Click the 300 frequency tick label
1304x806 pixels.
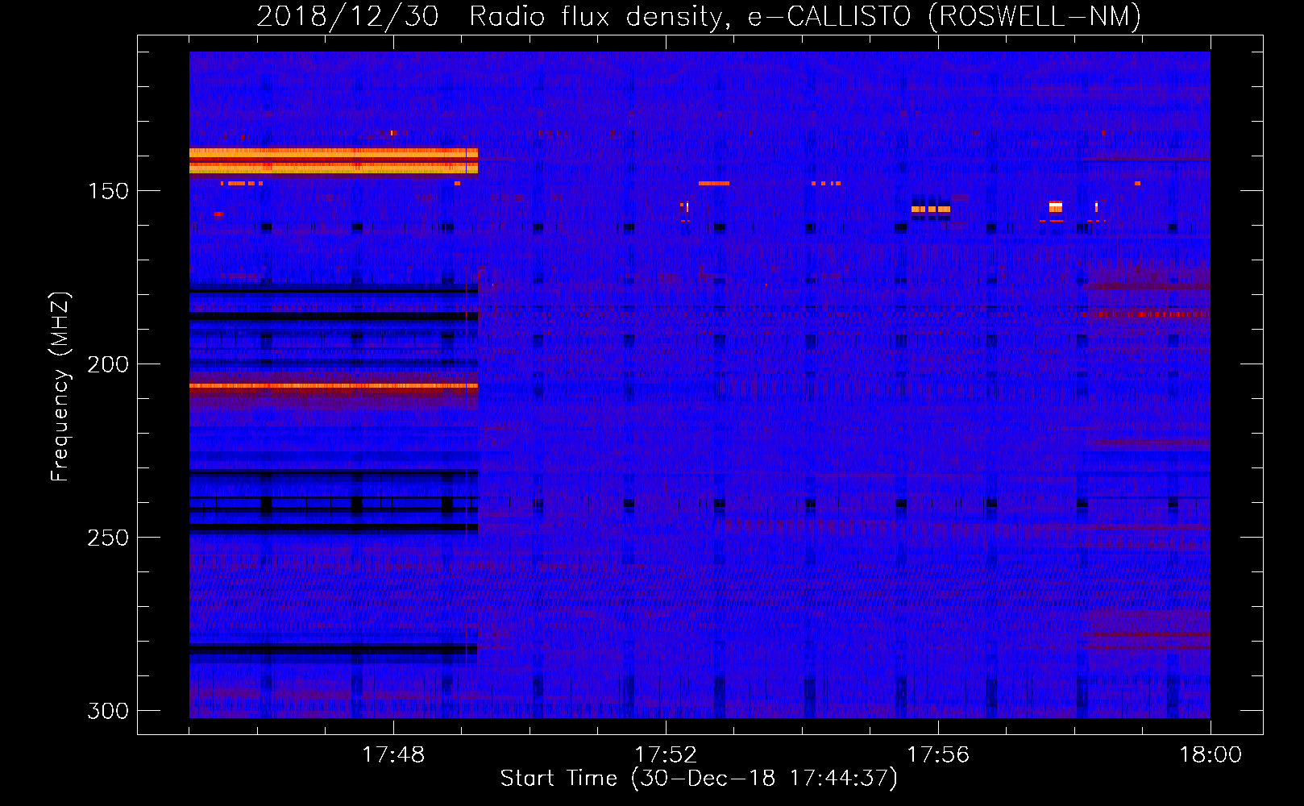107,711
